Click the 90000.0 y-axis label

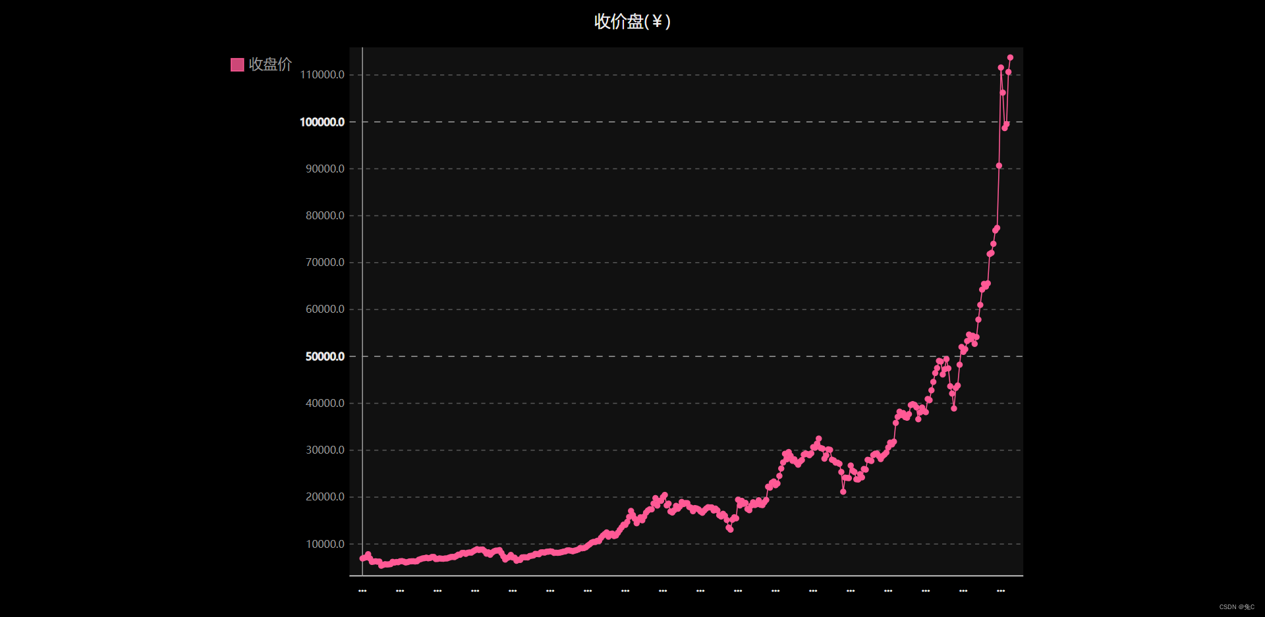[x=325, y=169]
